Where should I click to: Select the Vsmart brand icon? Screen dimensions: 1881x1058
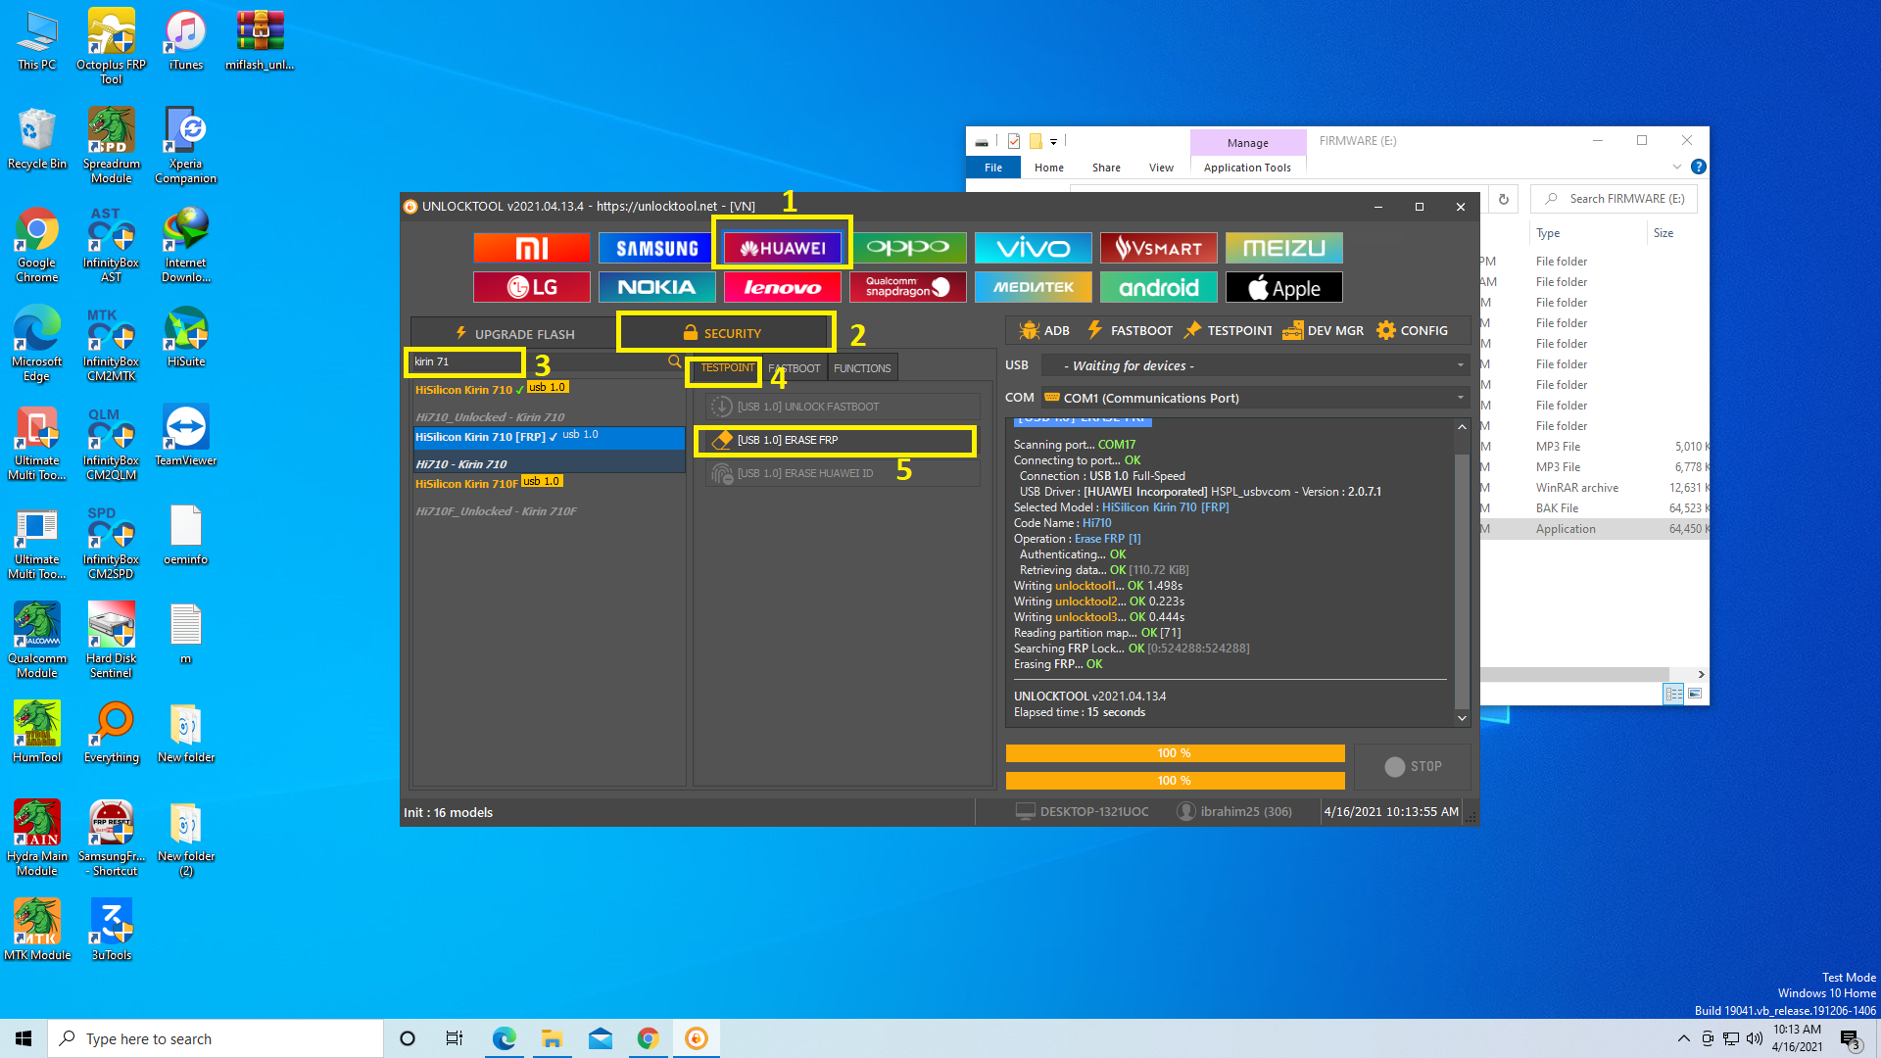[x=1158, y=248]
